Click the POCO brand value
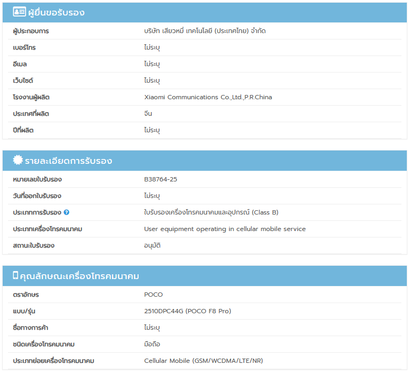This screenshot has height=373, width=410. coord(154,295)
